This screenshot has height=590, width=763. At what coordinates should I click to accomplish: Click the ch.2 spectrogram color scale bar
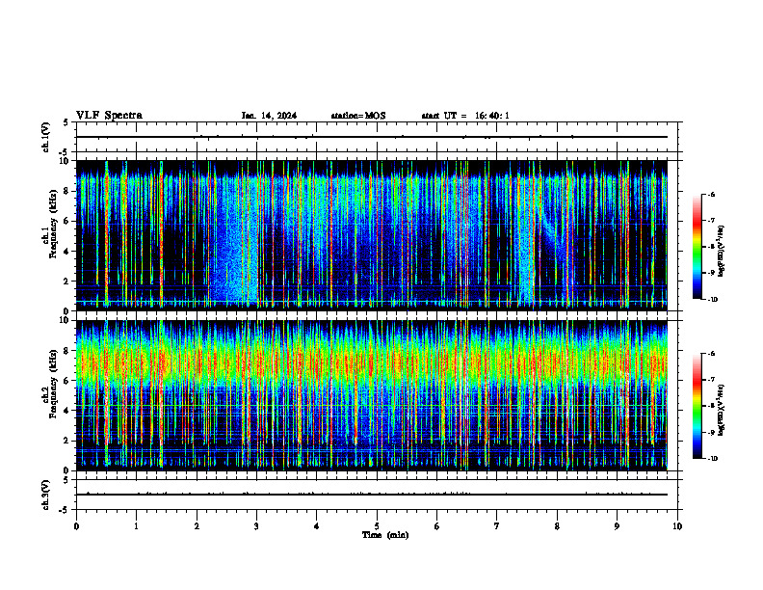697,406
